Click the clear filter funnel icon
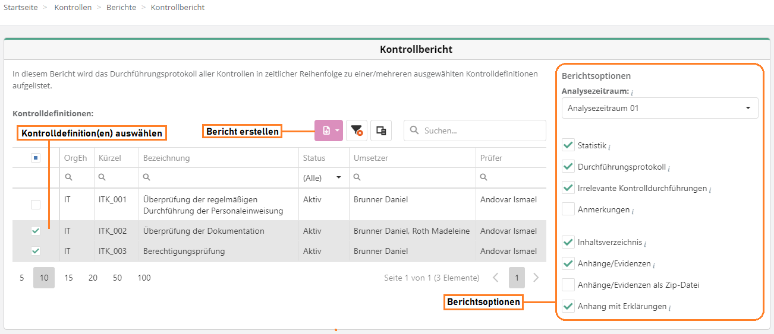The width and height of the screenshot is (774, 334). click(x=356, y=131)
